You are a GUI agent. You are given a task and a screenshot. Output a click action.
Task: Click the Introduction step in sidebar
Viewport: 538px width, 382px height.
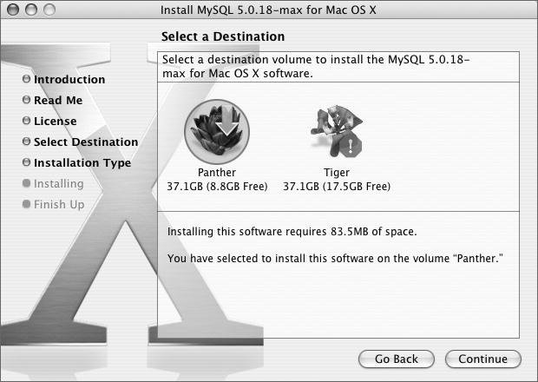pyautogui.click(x=69, y=79)
